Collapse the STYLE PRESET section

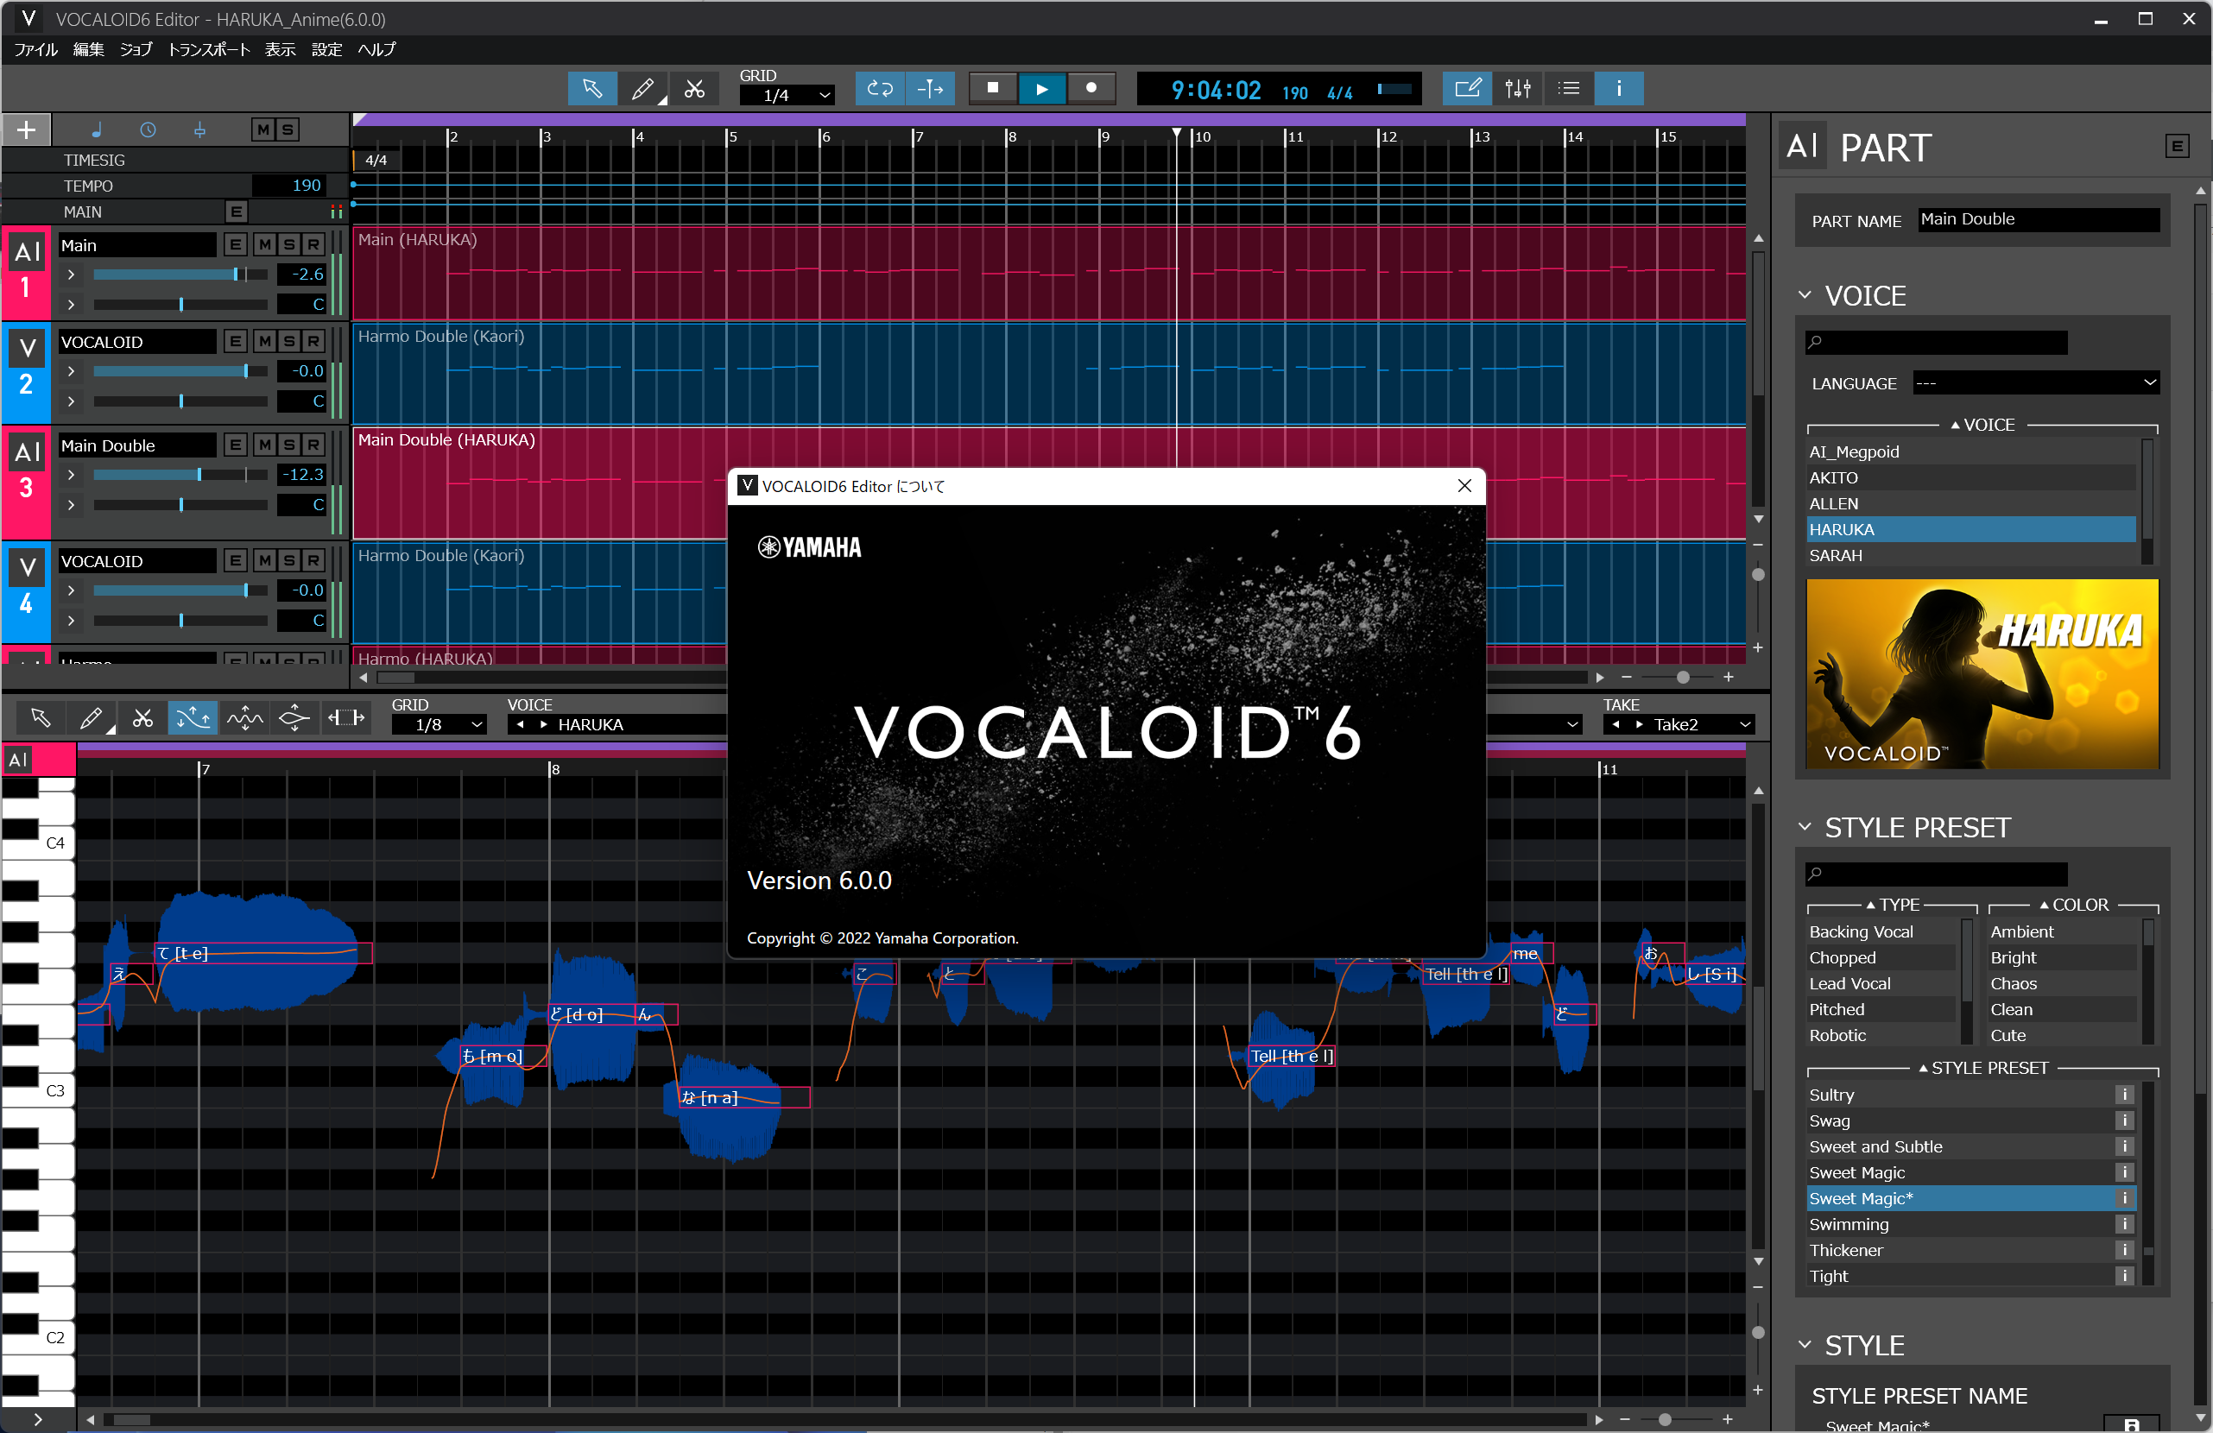tap(1805, 827)
